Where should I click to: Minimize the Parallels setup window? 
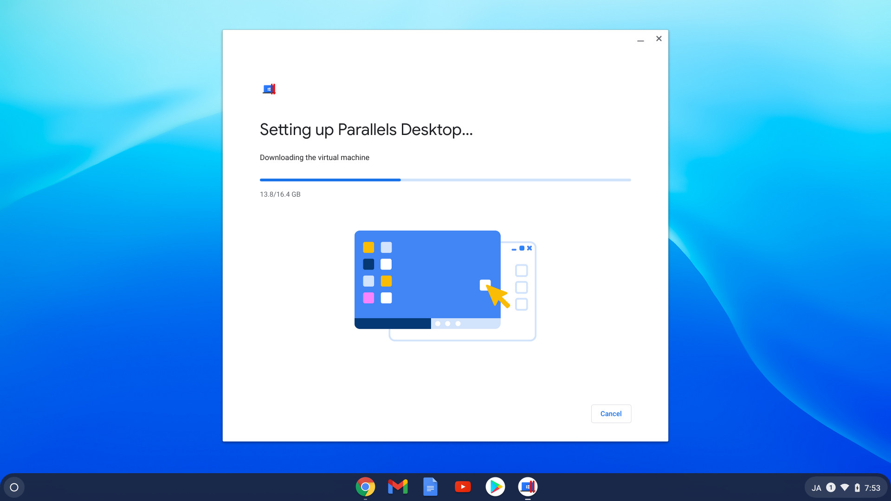pyautogui.click(x=640, y=40)
